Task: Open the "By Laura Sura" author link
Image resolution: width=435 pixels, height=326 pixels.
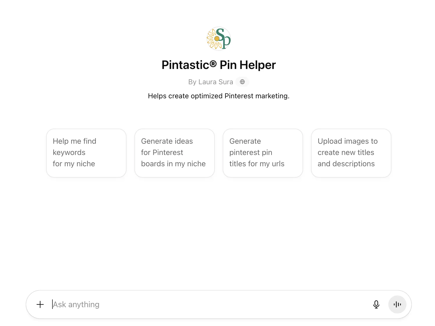Action: point(210,82)
